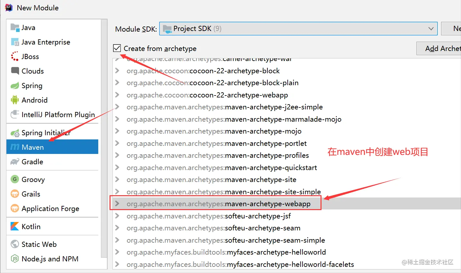
Task: Click the Groovy G icon
Action: (15, 179)
